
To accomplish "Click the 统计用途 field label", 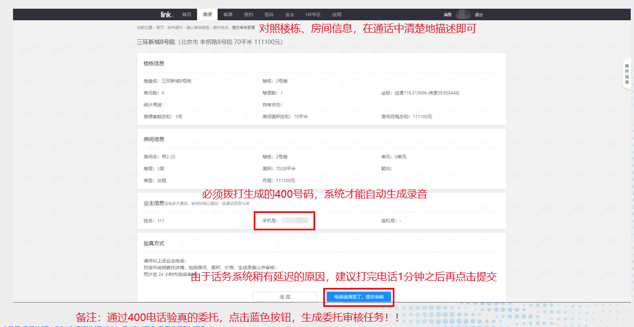I will pyautogui.click(x=153, y=105).
